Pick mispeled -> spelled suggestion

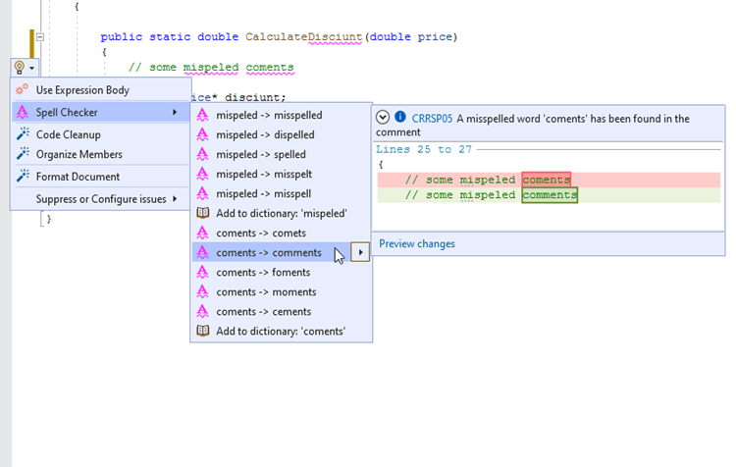tap(261, 154)
